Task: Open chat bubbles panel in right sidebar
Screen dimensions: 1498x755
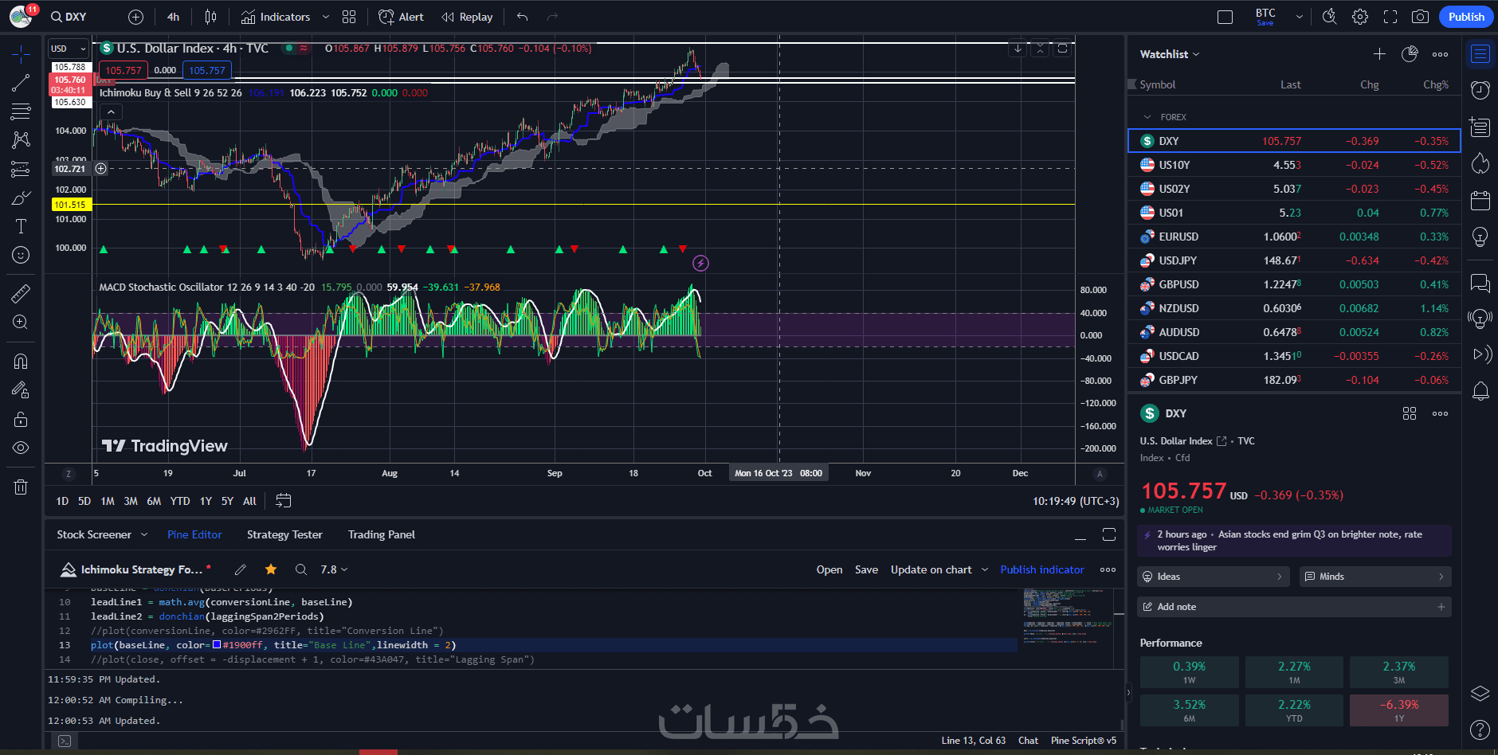Action: point(1480,283)
